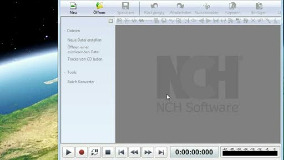This screenshot has height=160, width=284.
Task: Click the Einfügen (paste) clipboard icon
Action: 259,6
